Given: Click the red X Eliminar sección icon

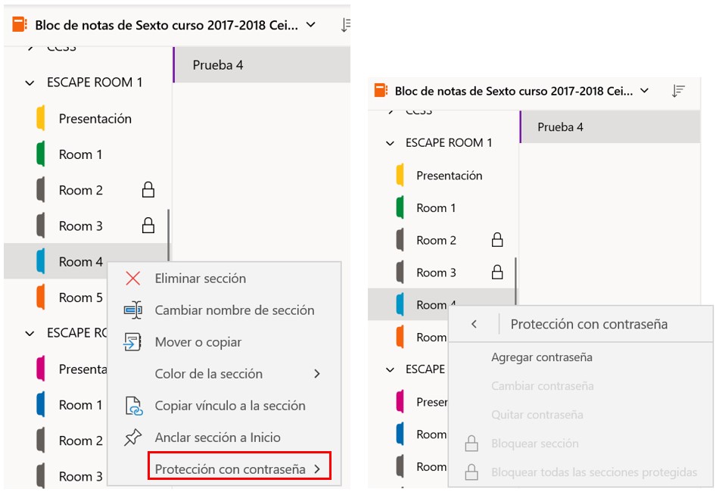Looking at the screenshot, I should tap(133, 279).
